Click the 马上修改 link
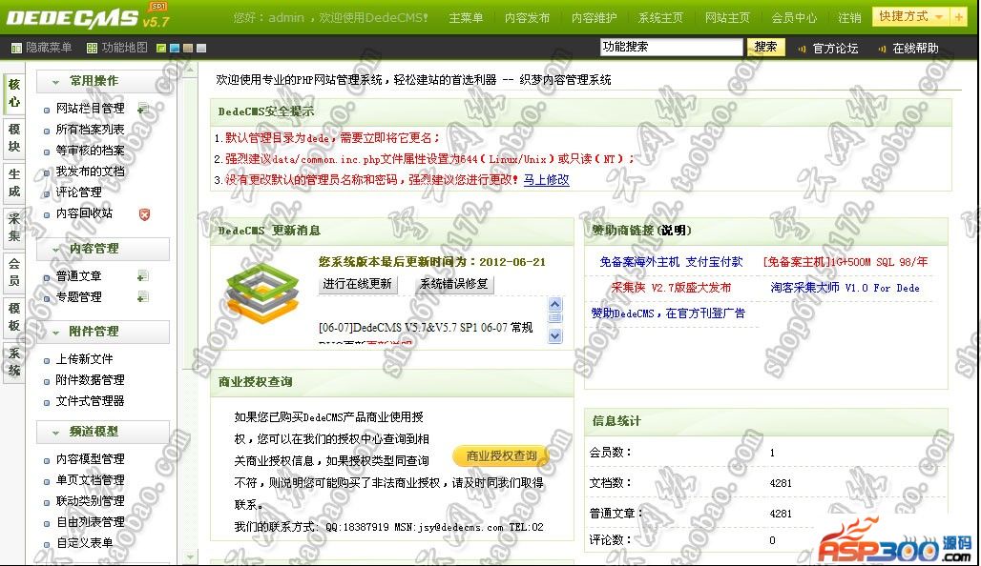The width and height of the screenshot is (981, 566). tap(546, 180)
